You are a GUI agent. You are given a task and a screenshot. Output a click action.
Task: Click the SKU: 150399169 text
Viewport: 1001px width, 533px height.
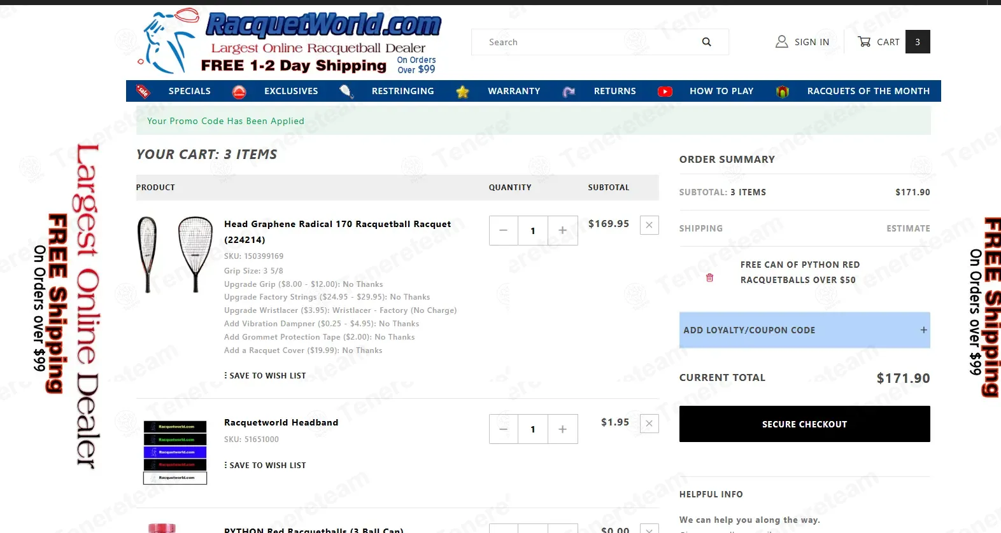pos(253,256)
